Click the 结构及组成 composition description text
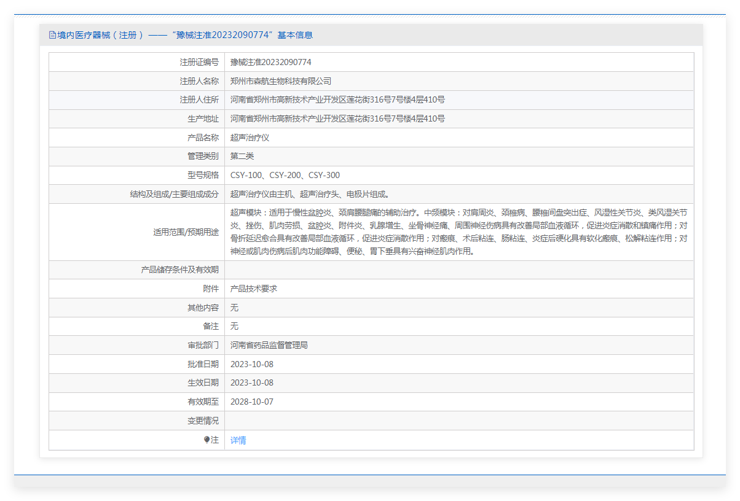Image resolution: width=740 pixels, height=501 pixels. coord(310,194)
